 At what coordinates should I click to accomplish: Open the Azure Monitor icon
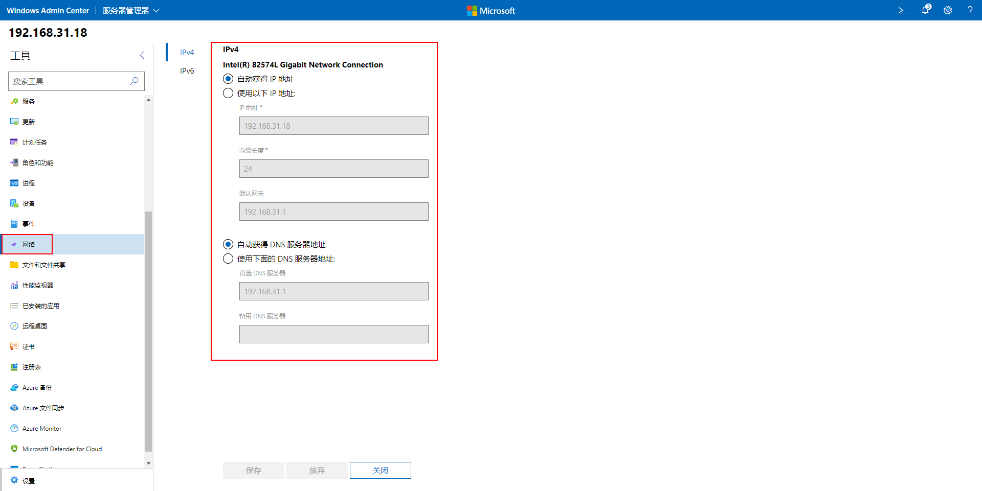(14, 428)
